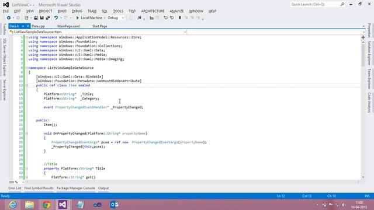Open the document tab list dropdown
Screen dimensions: 374x210
coord(363,26)
